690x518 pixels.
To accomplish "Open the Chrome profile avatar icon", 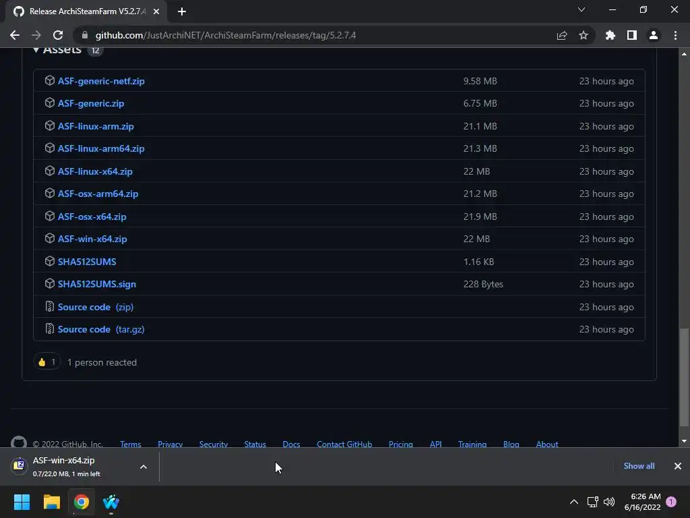I will (x=654, y=35).
